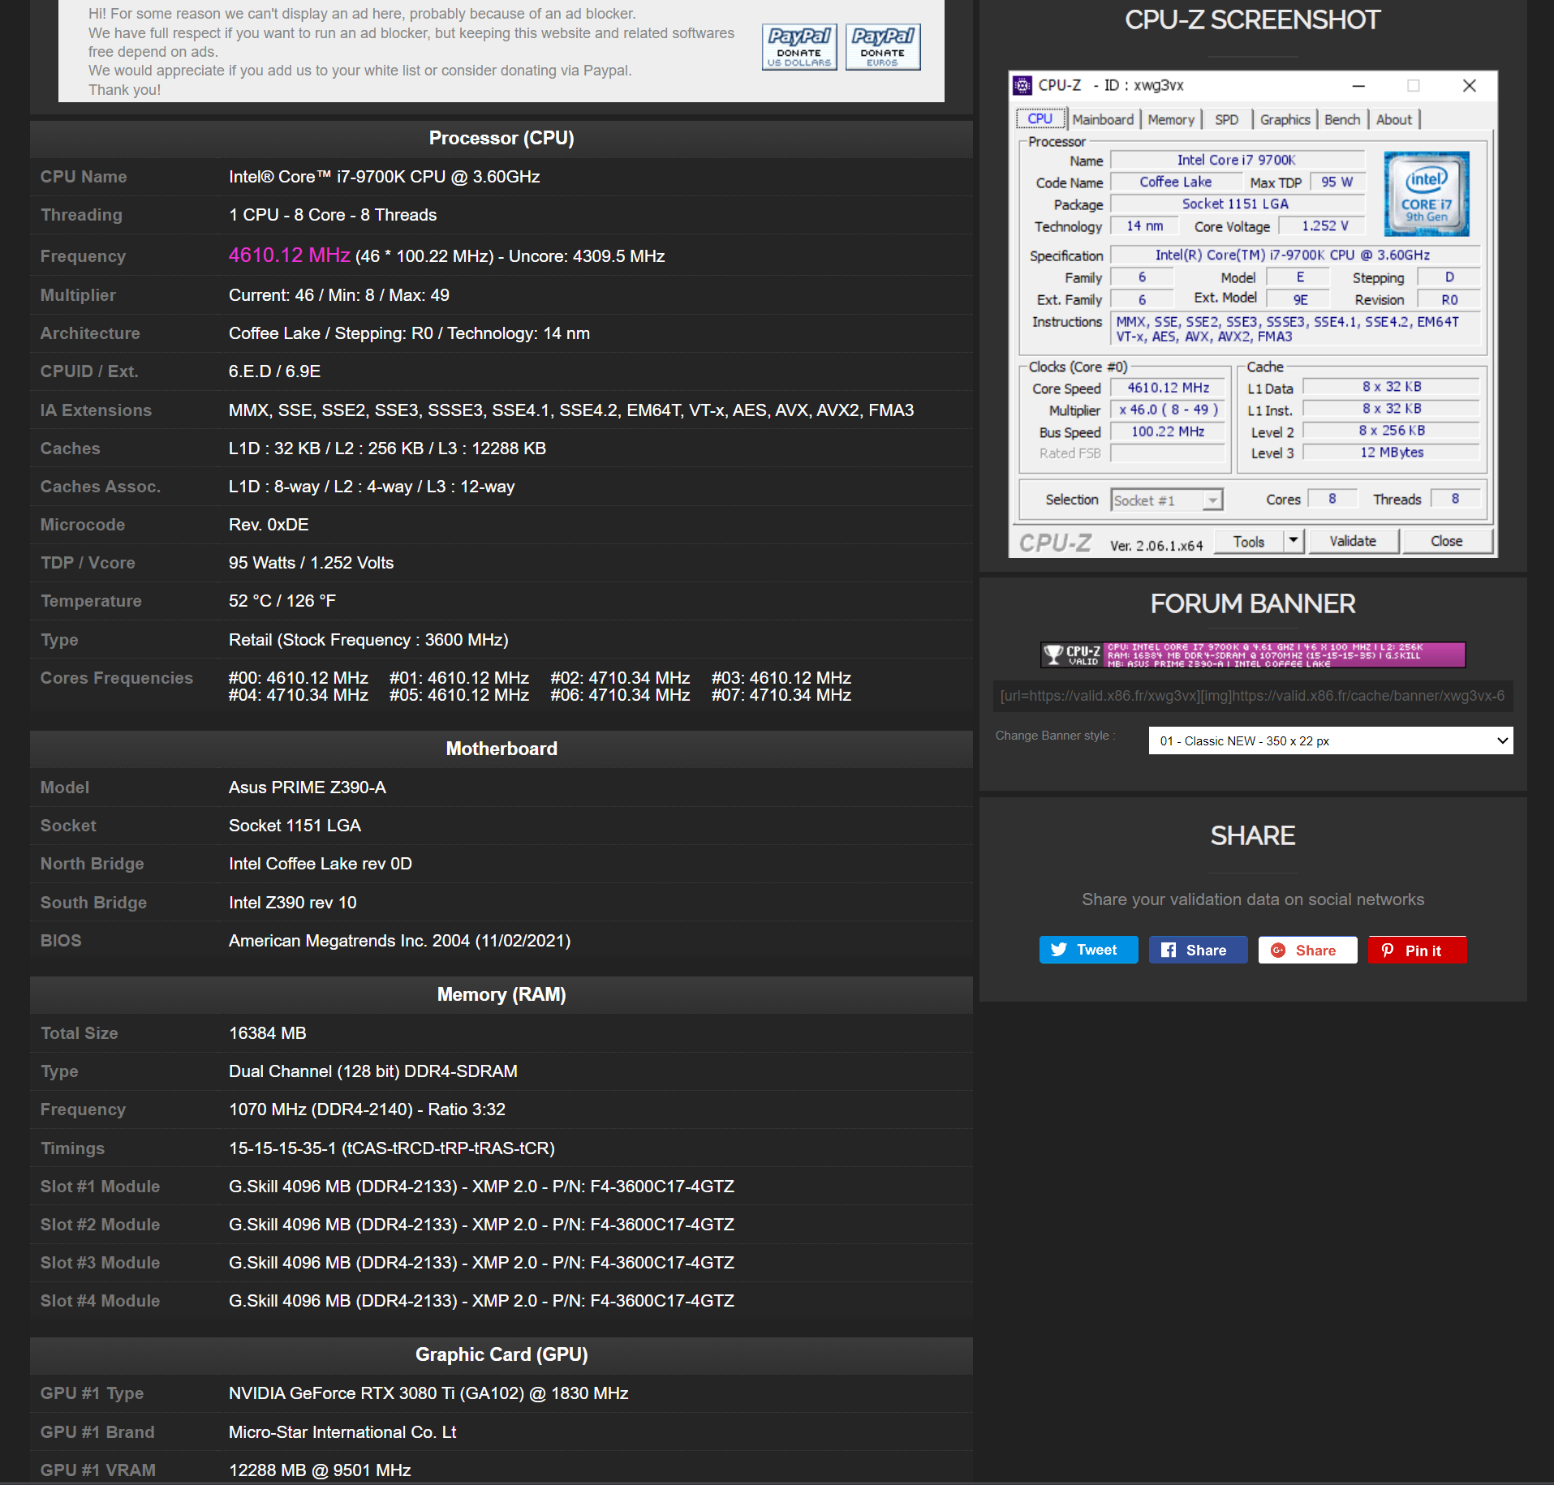The image size is (1554, 1485).
Task: Click the Intel Z390 rev 10 South Bridge value
Action: tap(292, 903)
